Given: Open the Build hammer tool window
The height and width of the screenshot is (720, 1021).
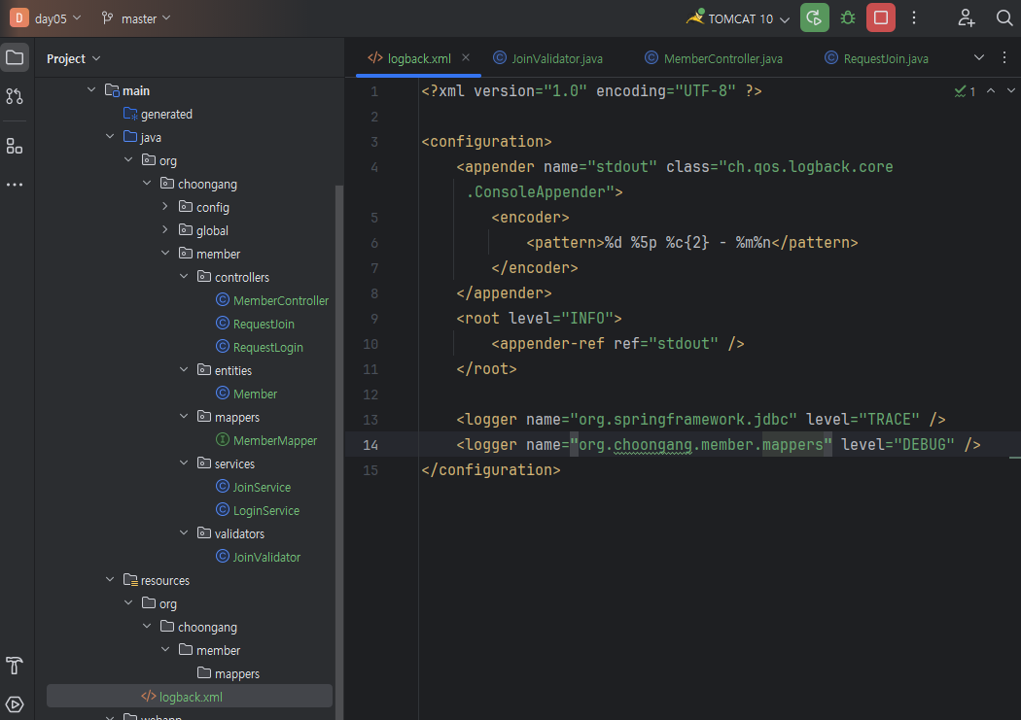Looking at the screenshot, I should [15, 666].
